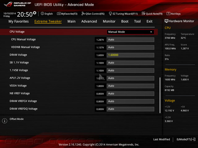
Task: Click the globe language icon
Action: [42, 14]
